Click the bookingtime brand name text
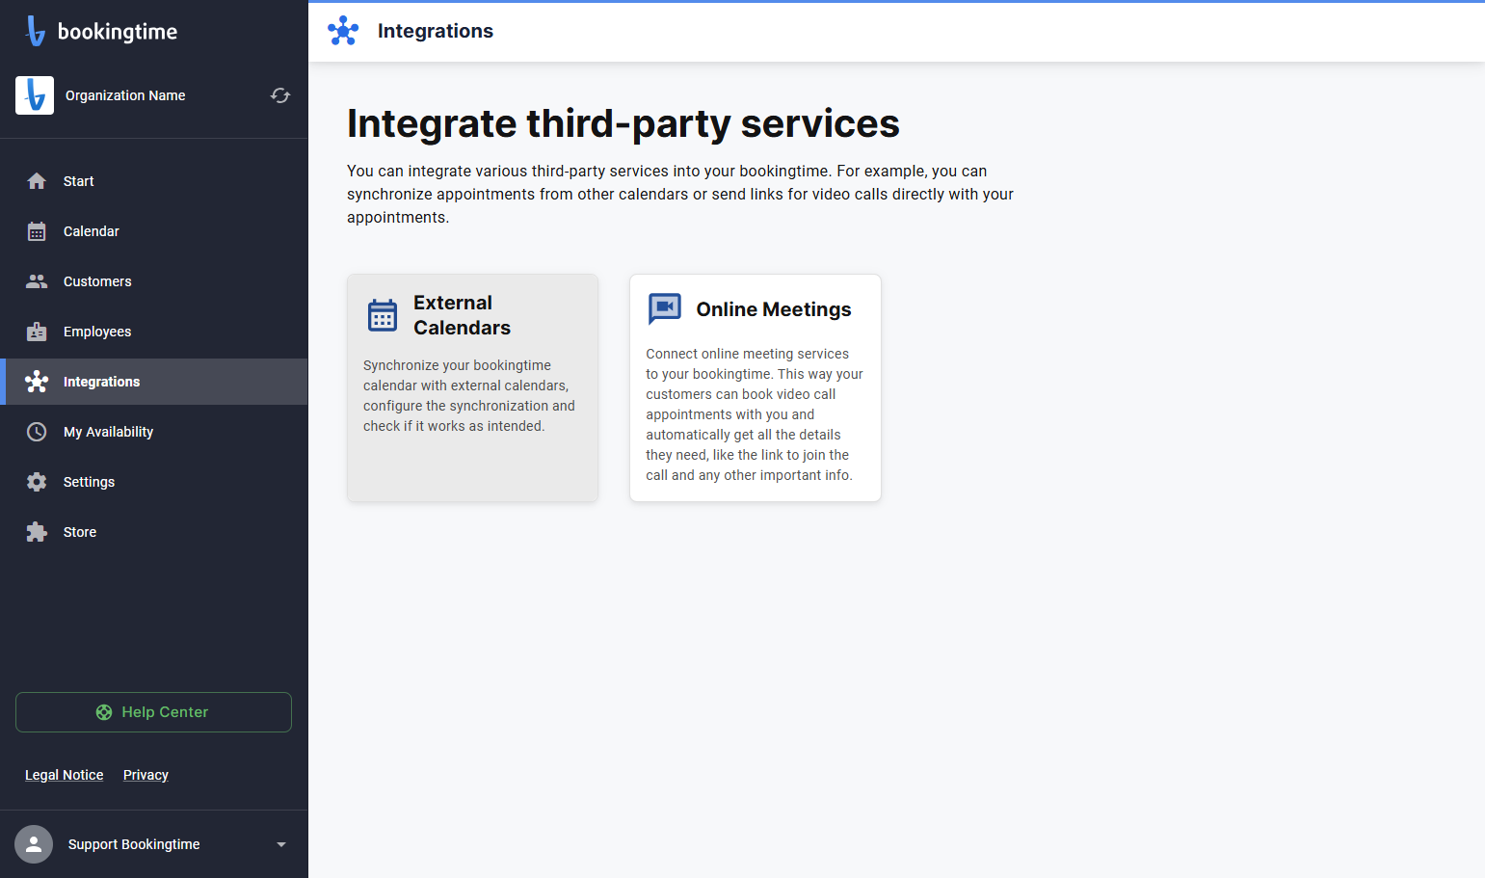This screenshot has height=878, width=1485. tap(118, 32)
